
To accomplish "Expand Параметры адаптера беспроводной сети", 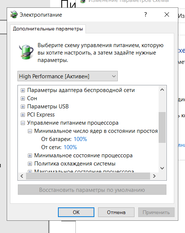I will tap(23, 90).
